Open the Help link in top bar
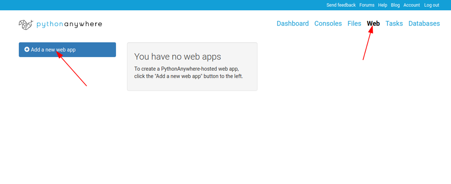 pos(382,5)
